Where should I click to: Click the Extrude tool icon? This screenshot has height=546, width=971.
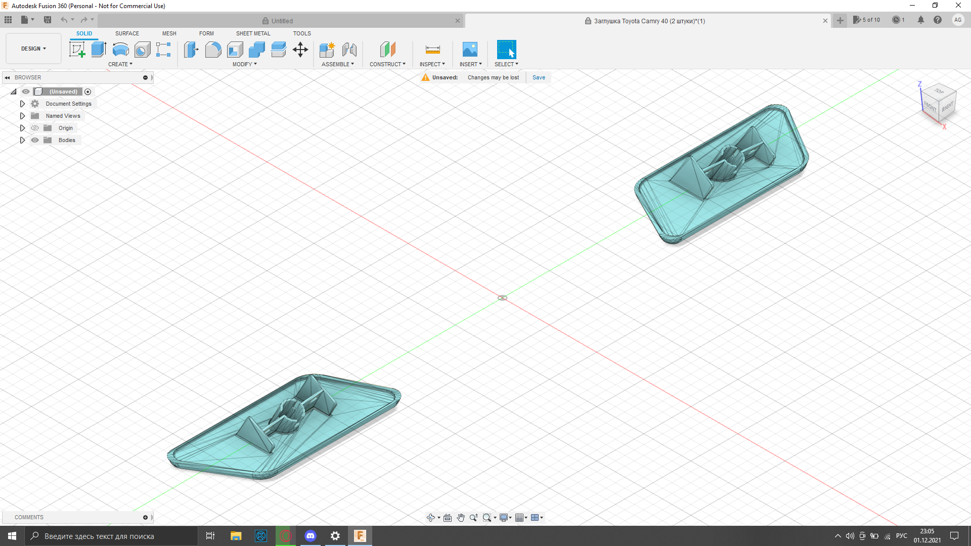[99, 50]
